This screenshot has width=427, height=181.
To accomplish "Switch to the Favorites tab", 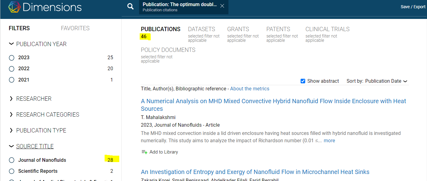I will (75, 28).
